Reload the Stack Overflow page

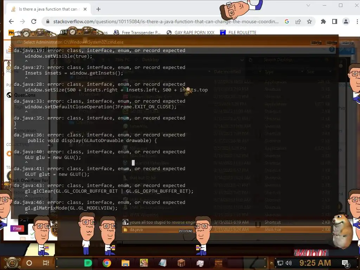(x=34, y=21)
